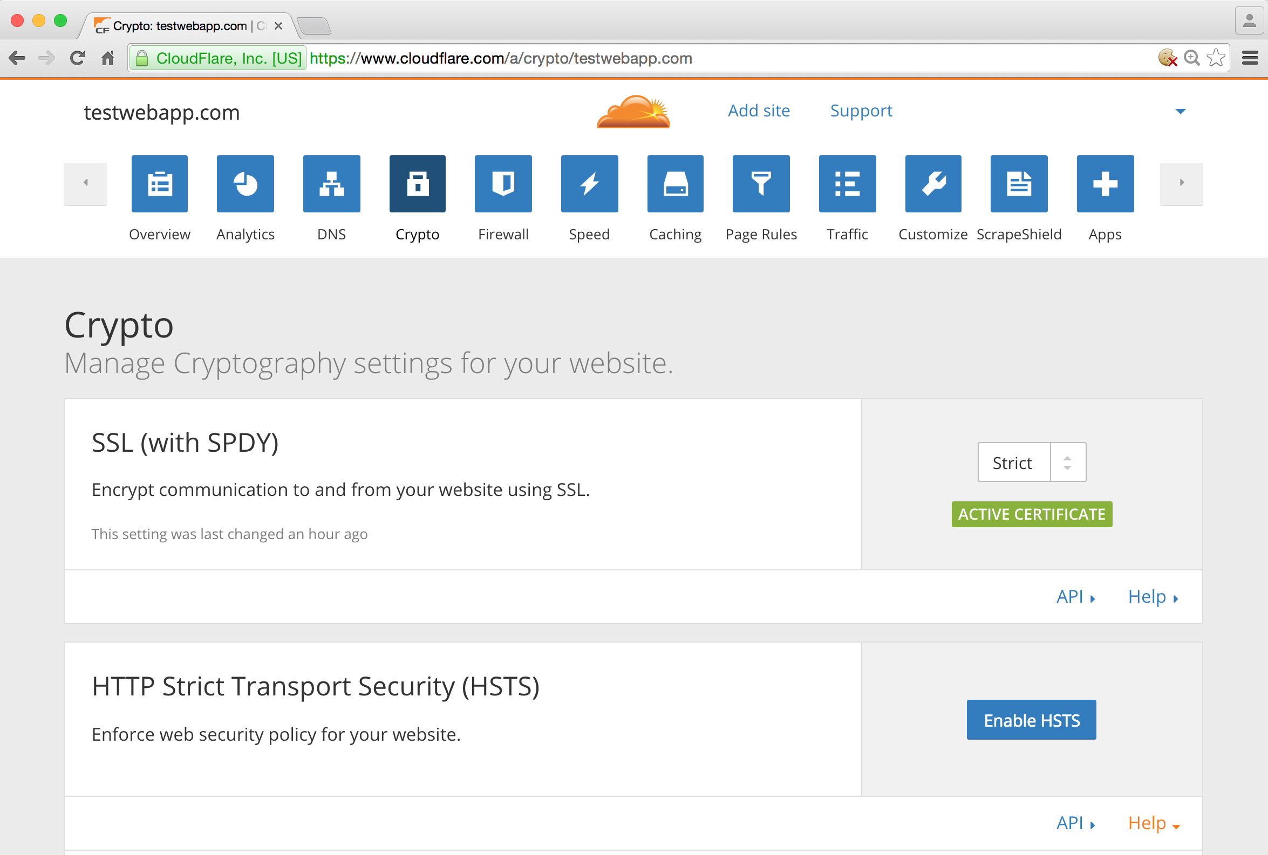Open the Apps plus icon

point(1105,184)
